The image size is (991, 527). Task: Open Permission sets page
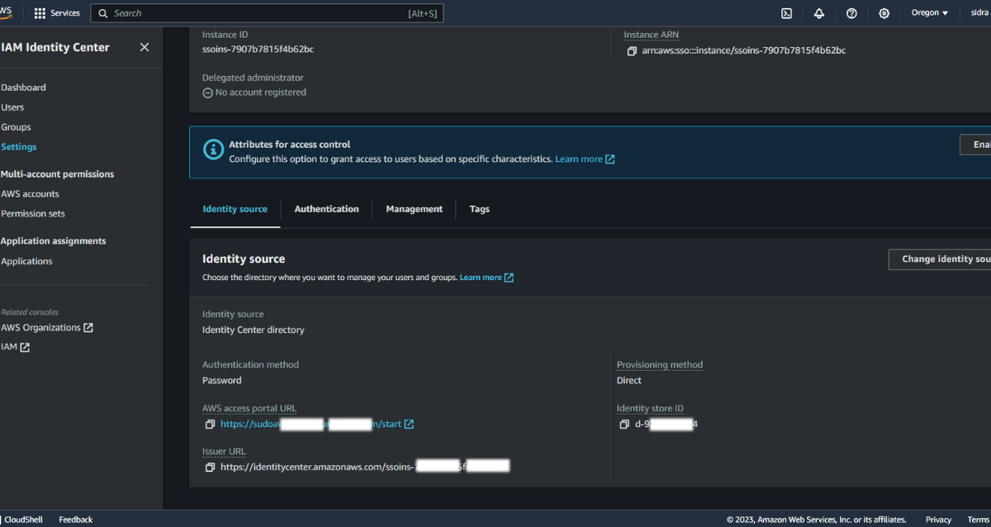pos(33,214)
